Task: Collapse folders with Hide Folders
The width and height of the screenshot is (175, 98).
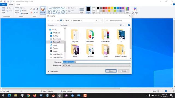Action: pyautogui.click(x=53, y=71)
